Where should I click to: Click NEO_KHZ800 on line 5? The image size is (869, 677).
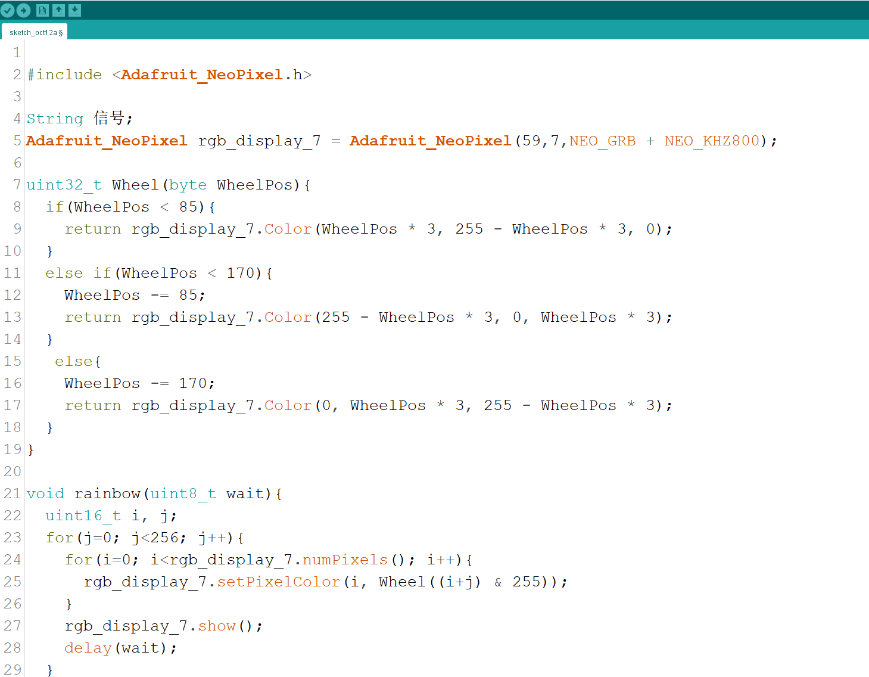pos(712,141)
